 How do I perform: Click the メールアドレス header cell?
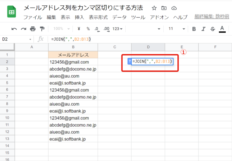click(x=73, y=55)
